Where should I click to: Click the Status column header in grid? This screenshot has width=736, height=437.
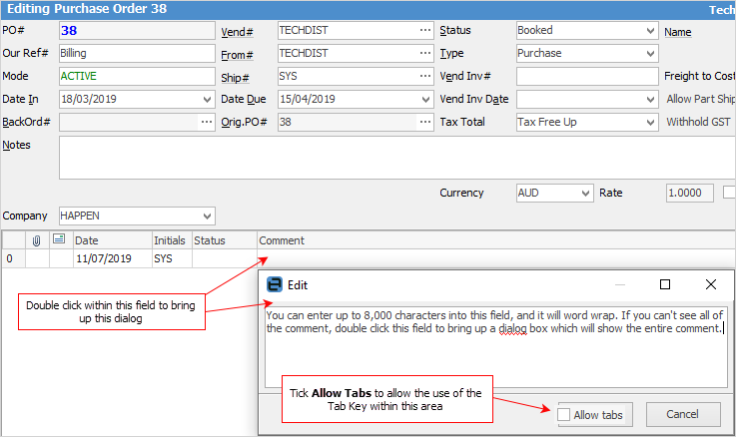[x=225, y=240]
